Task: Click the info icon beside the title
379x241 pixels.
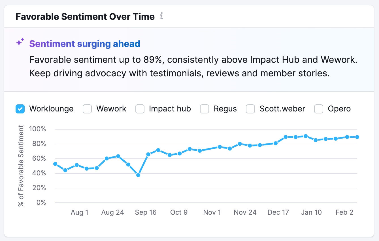Action: [161, 16]
